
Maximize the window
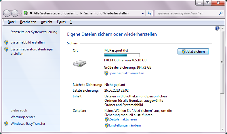pos(207,3)
